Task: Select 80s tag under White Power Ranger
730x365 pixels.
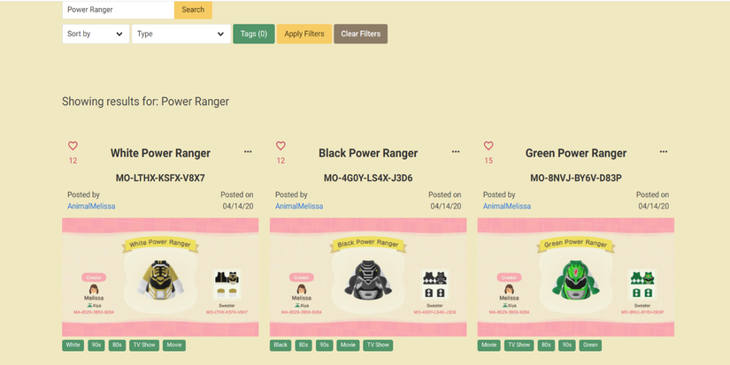Action: (118, 345)
